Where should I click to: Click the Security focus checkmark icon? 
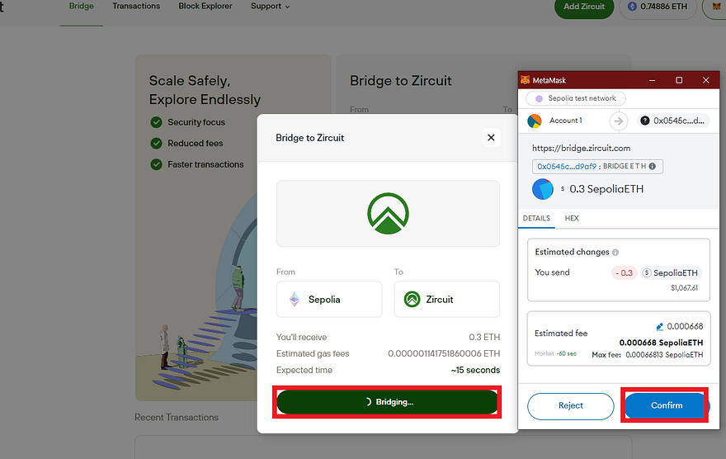pos(157,122)
